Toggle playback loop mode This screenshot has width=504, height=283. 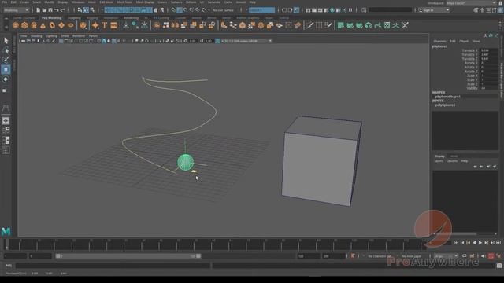pyautogui.click(x=464, y=256)
